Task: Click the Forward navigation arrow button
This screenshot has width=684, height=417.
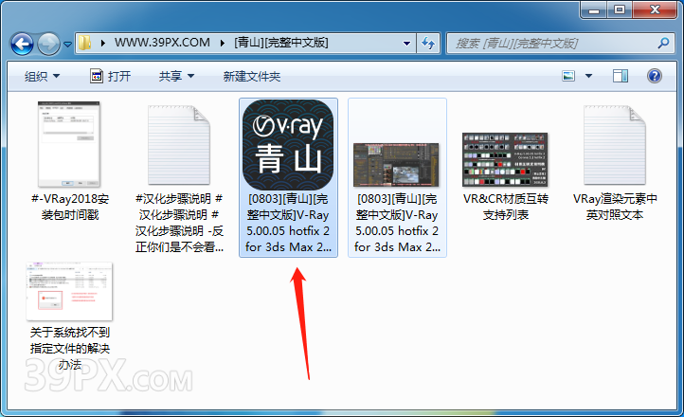Action: point(49,44)
